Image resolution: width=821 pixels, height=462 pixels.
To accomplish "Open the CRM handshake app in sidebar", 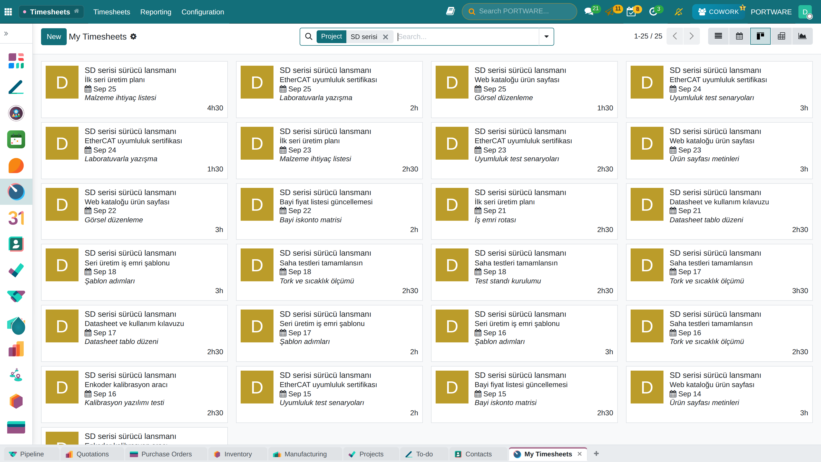I will pyautogui.click(x=16, y=296).
